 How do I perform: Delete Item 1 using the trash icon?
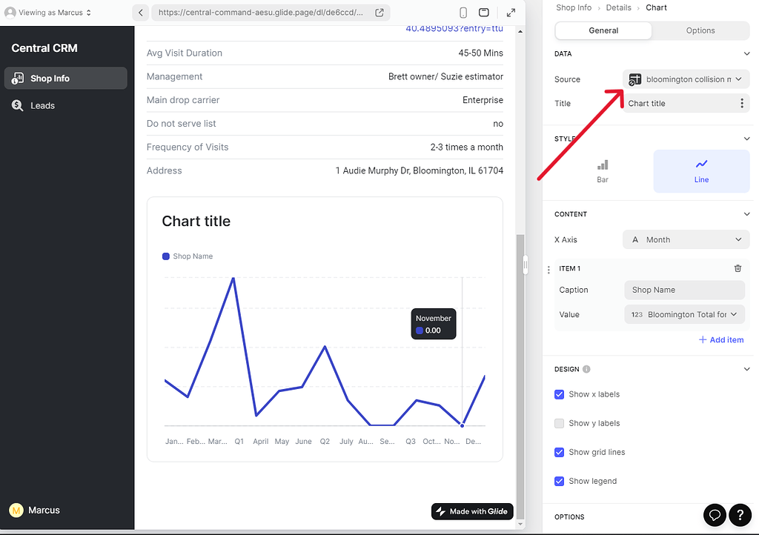click(x=738, y=268)
